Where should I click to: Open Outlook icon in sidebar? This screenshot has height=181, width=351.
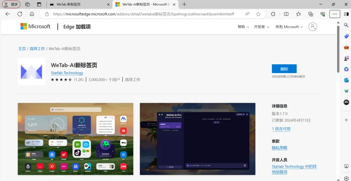click(346, 80)
